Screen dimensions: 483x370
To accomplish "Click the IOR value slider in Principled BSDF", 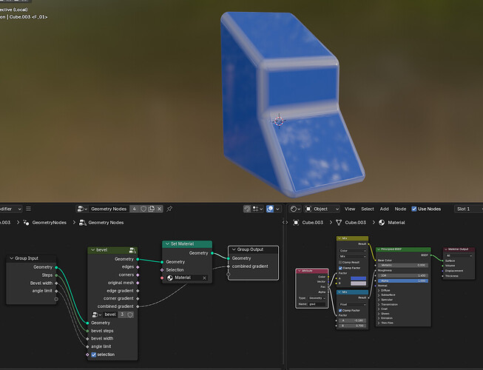I will 403,276.
